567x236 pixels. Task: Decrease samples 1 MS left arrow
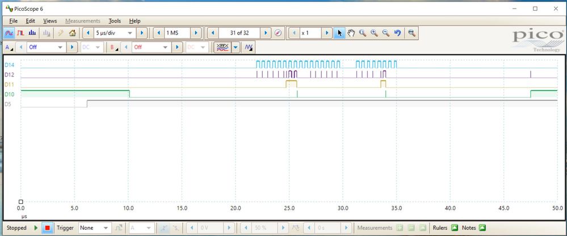coord(158,33)
